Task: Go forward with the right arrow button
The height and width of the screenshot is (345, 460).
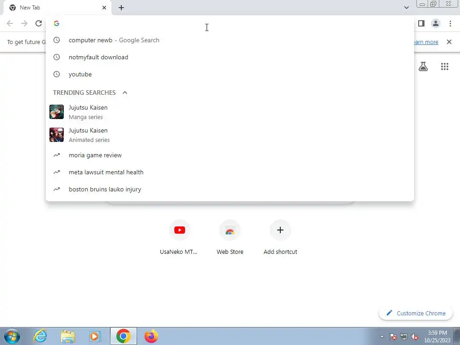Action: pyautogui.click(x=24, y=23)
